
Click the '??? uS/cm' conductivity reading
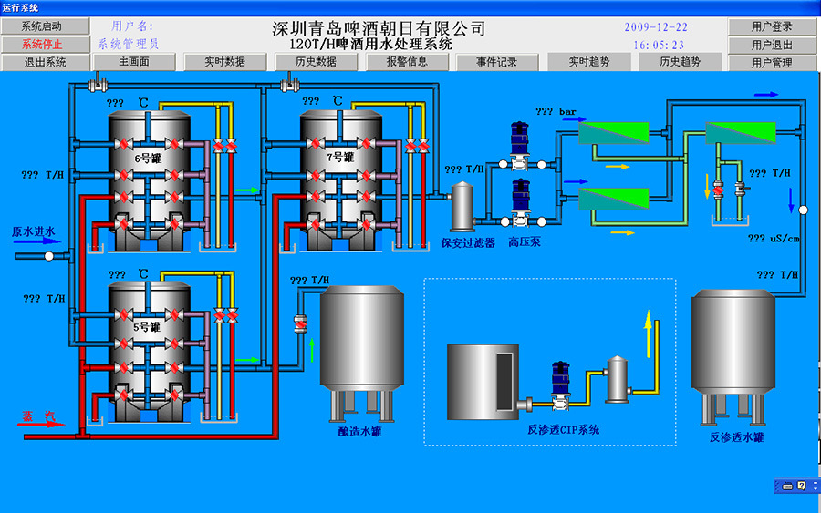774,239
